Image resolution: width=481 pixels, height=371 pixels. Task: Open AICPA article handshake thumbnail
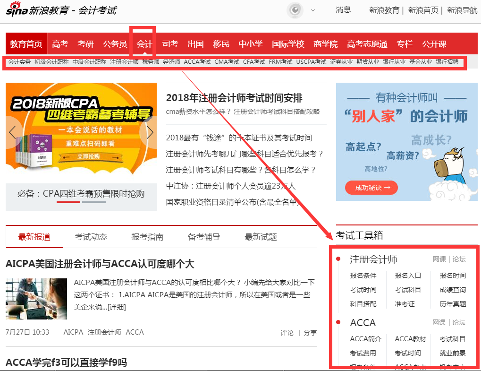tap(36, 299)
